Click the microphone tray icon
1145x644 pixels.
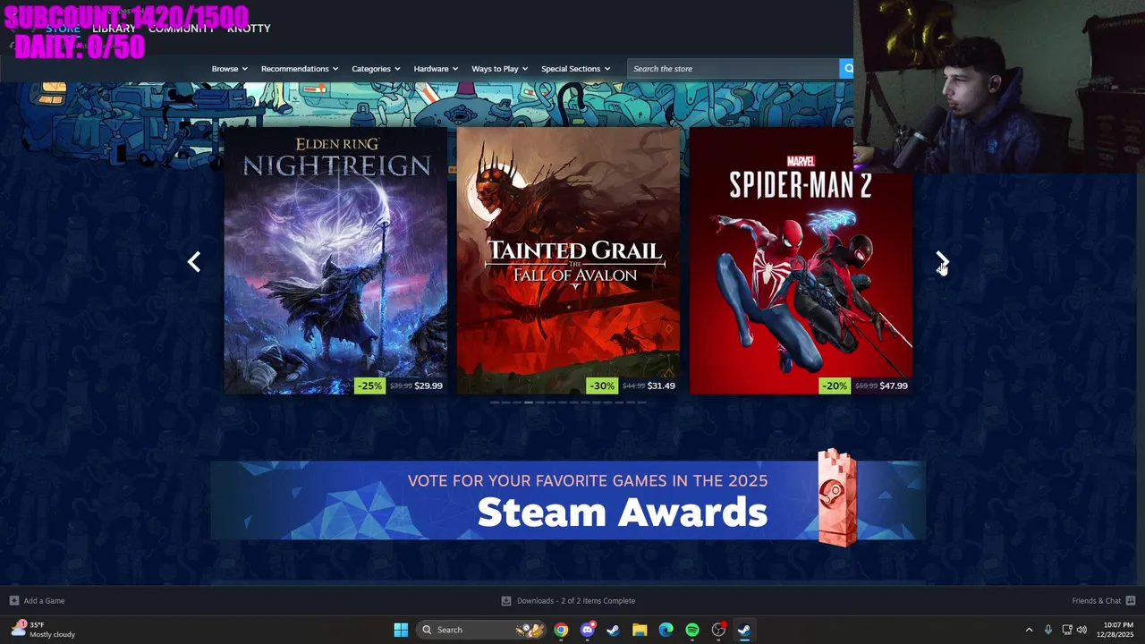pyautogui.click(x=1048, y=630)
